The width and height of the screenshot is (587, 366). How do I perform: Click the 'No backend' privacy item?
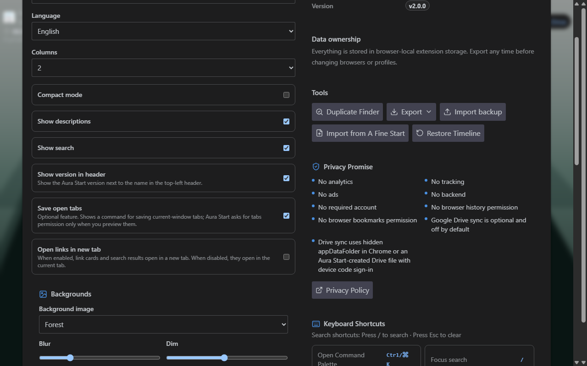coord(448,194)
